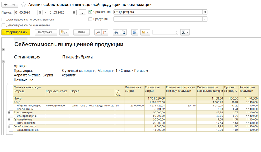Click the back navigation arrow

[6, 5]
